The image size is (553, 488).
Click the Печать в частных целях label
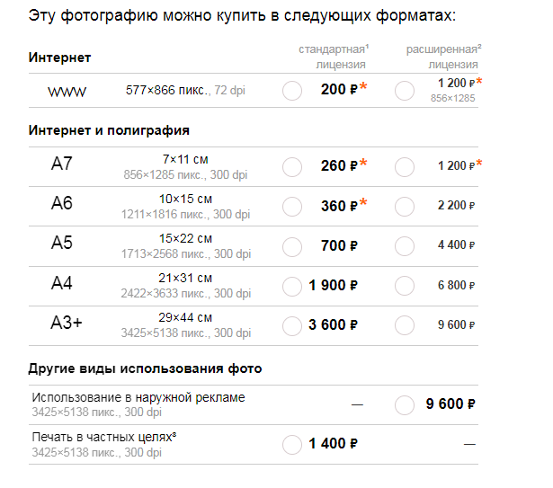click(103, 437)
